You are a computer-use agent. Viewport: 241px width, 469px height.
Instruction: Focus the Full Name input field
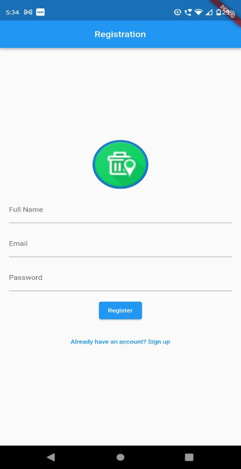[x=120, y=212]
